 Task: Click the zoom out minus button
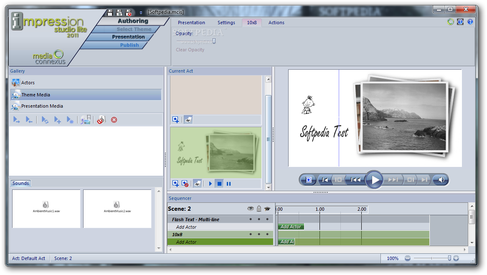point(408,258)
